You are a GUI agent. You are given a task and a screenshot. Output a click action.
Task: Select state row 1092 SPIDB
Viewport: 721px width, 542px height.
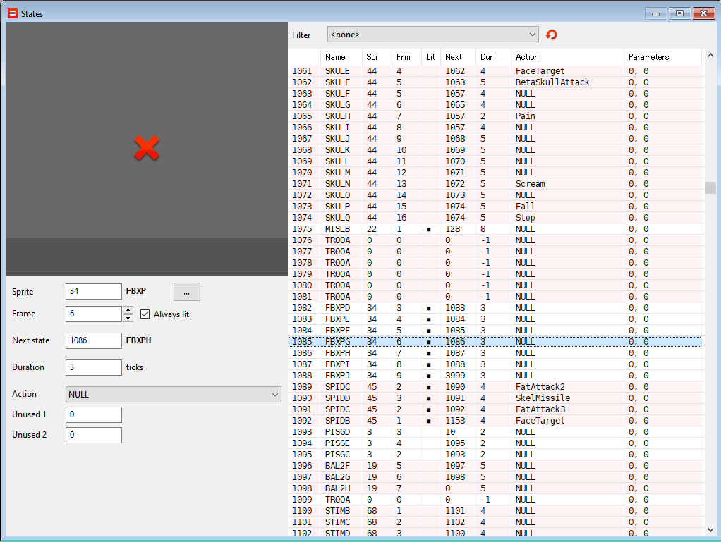coord(495,420)
